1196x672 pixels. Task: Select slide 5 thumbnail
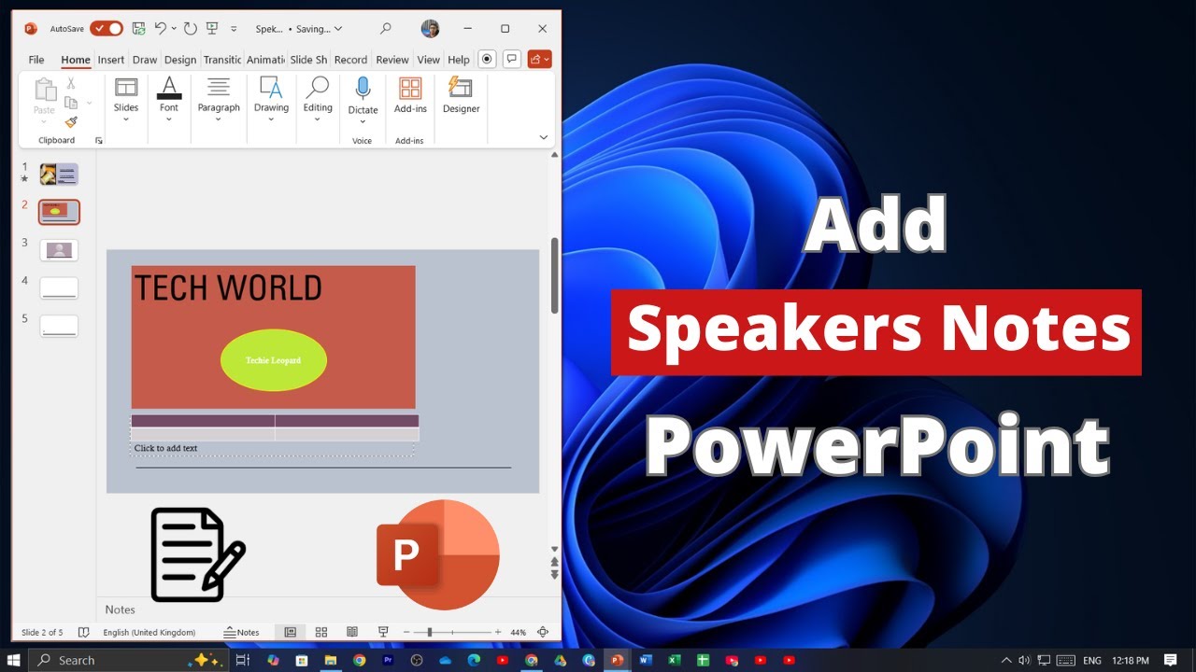59,326
